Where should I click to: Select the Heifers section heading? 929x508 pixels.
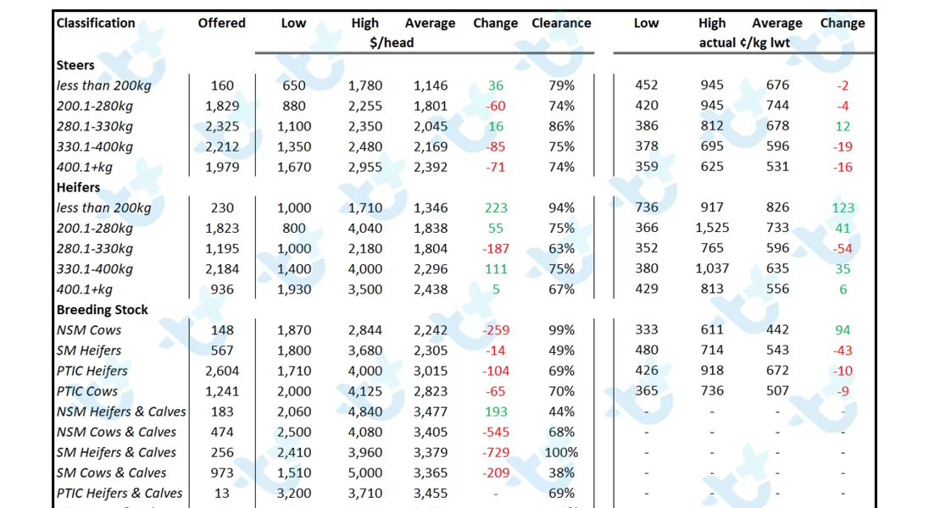pos(78,188)
